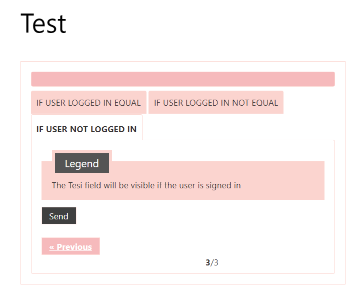Click the bold current page number 3
The width and height of the screenshot is (354, 296).
pyautogui.click(x=208, y=262)
